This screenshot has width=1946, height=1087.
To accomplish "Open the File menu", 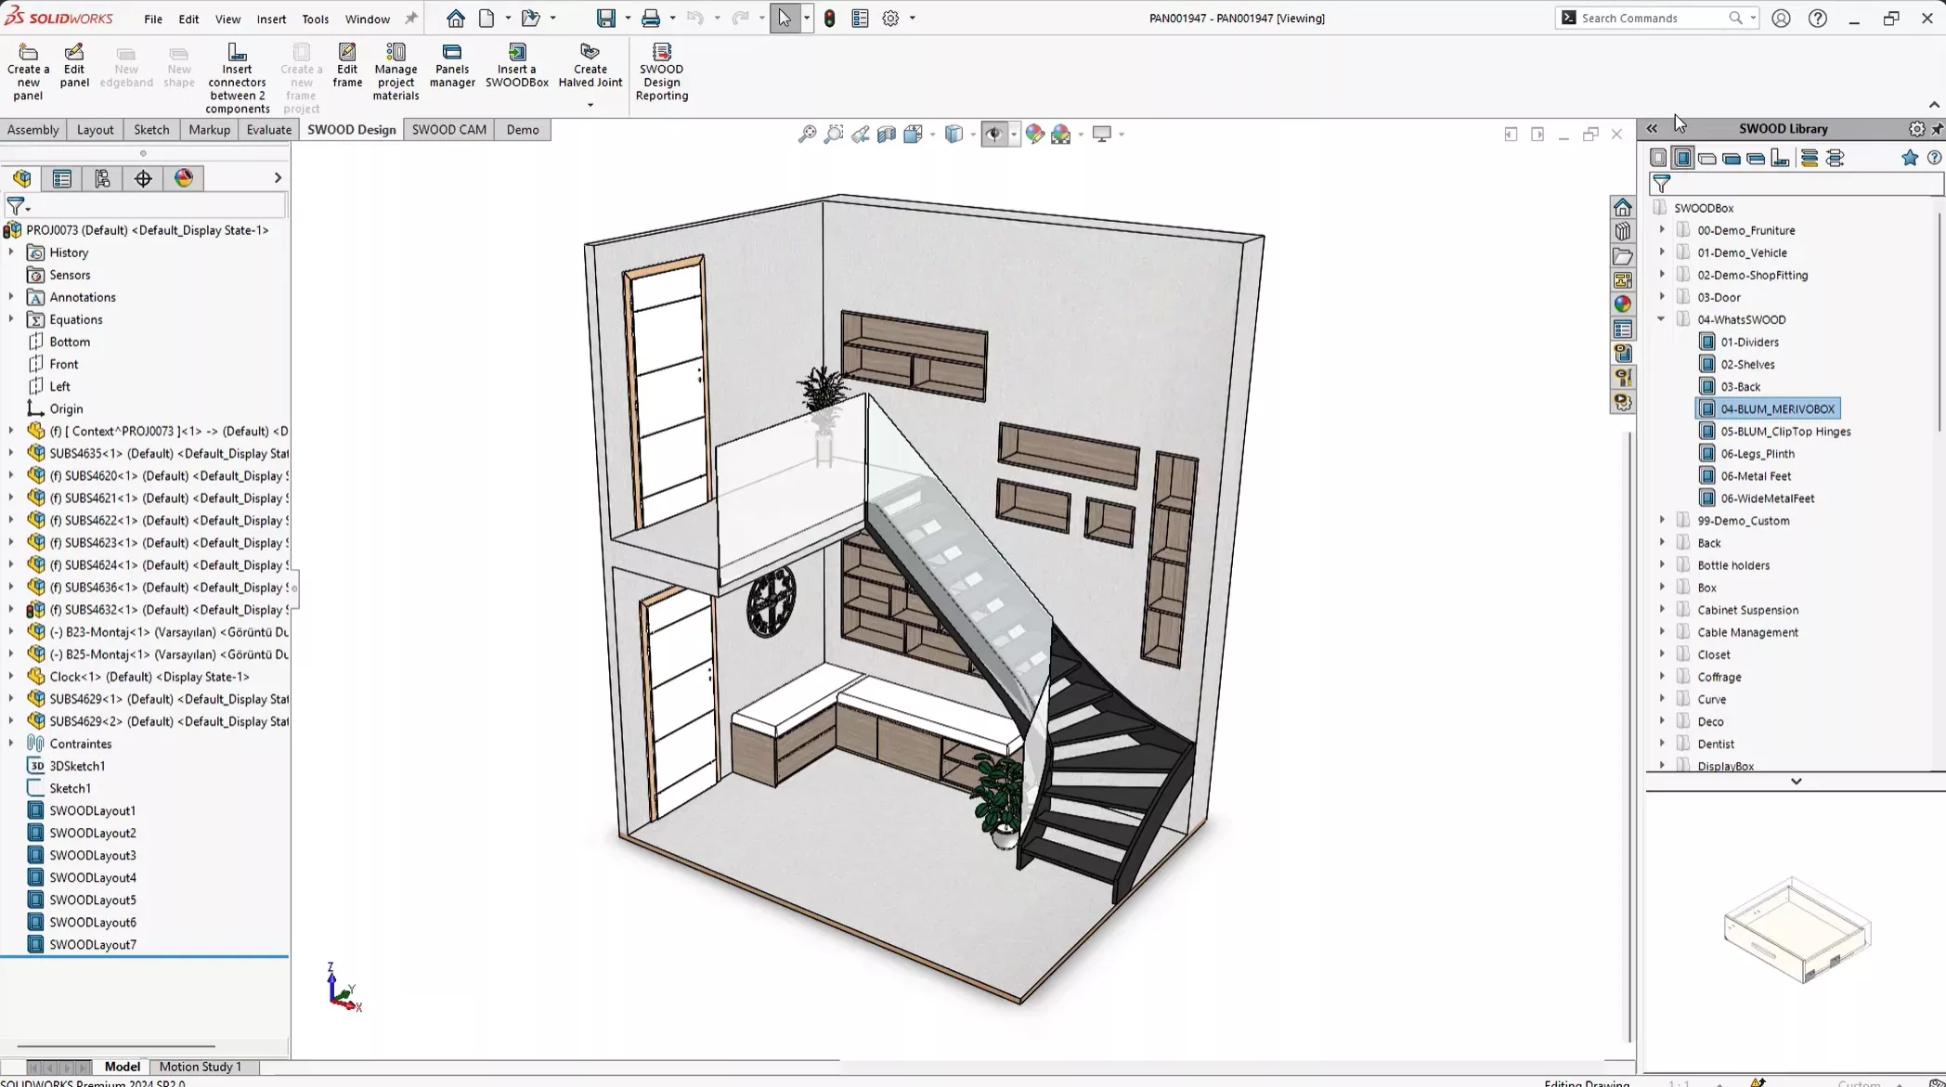I will tap(153, 19).
